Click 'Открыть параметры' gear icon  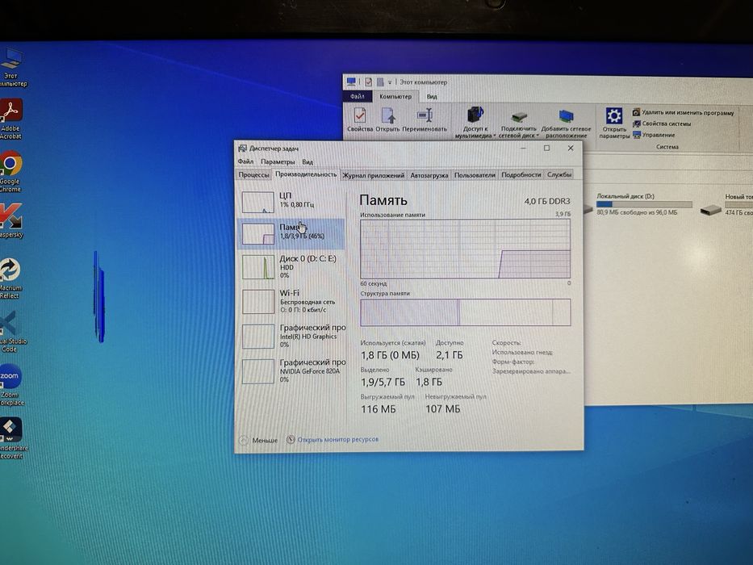[613, 123]
